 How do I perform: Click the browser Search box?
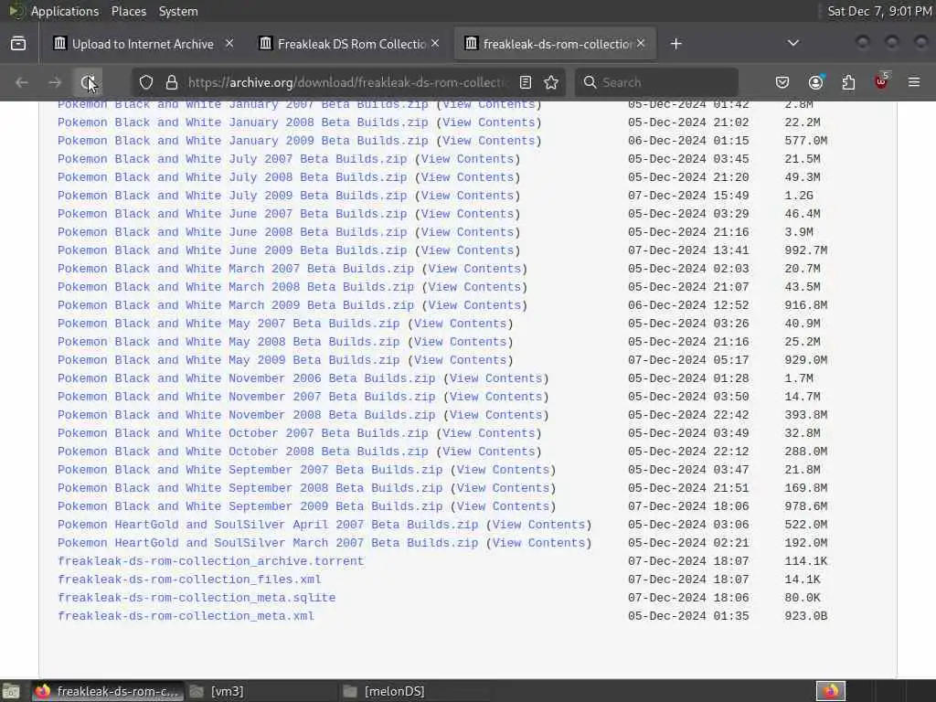tap(656, 82)
